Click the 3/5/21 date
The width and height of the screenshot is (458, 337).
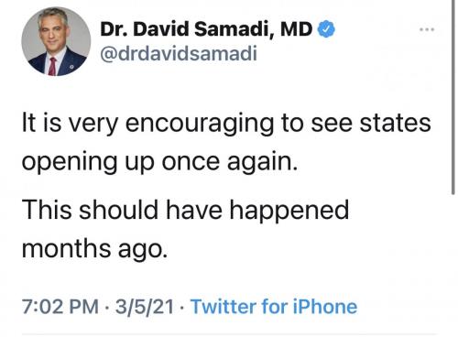tap(145, 306)
